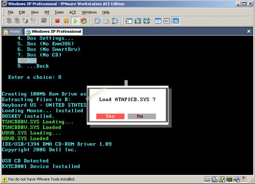Click the green Power On play button
255x184 pixels.
(75, 21)
